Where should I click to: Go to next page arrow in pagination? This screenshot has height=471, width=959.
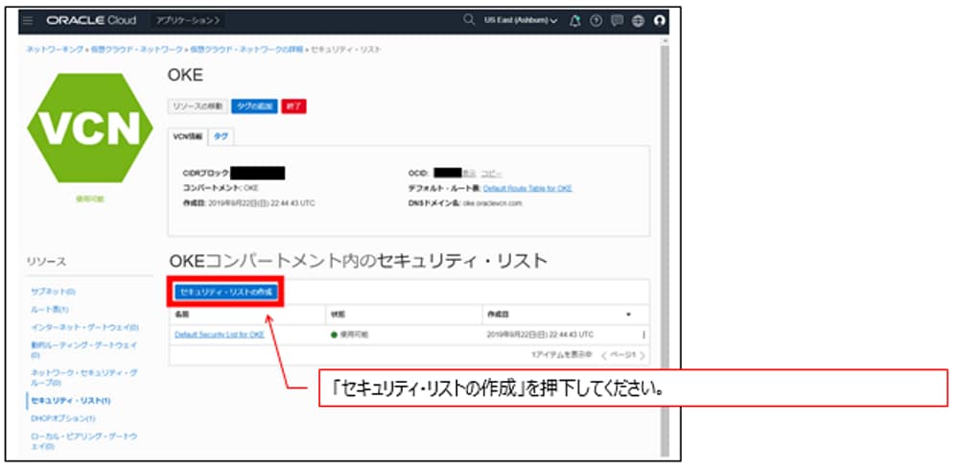[x=642, y=355]
